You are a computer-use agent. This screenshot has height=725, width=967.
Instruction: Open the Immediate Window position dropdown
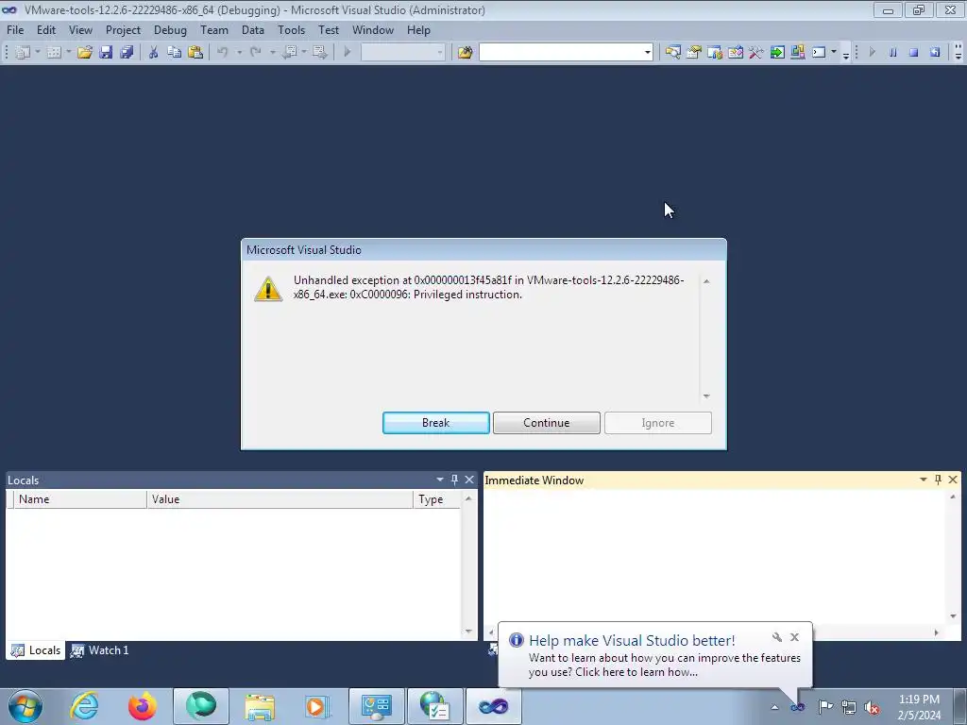[924, 480]
